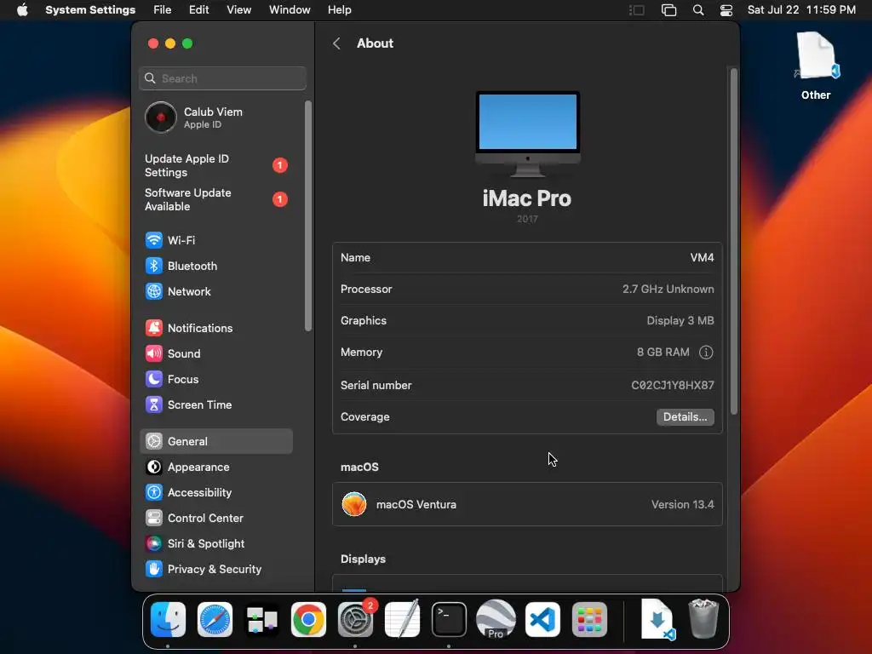Click the Search field in sidebar

tap(222, 78)
